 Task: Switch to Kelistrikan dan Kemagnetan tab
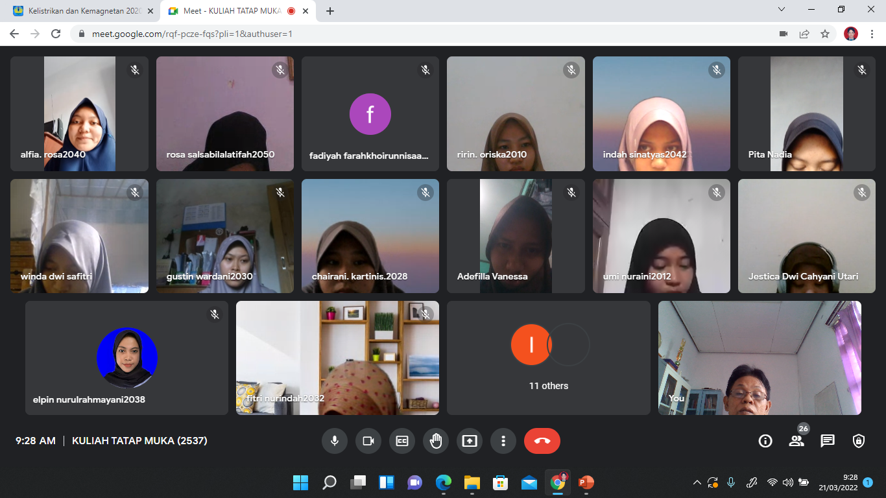81,11
